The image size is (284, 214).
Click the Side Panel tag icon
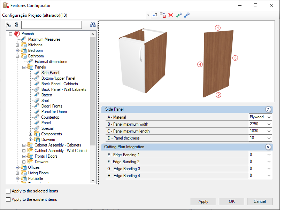point(37,73)
